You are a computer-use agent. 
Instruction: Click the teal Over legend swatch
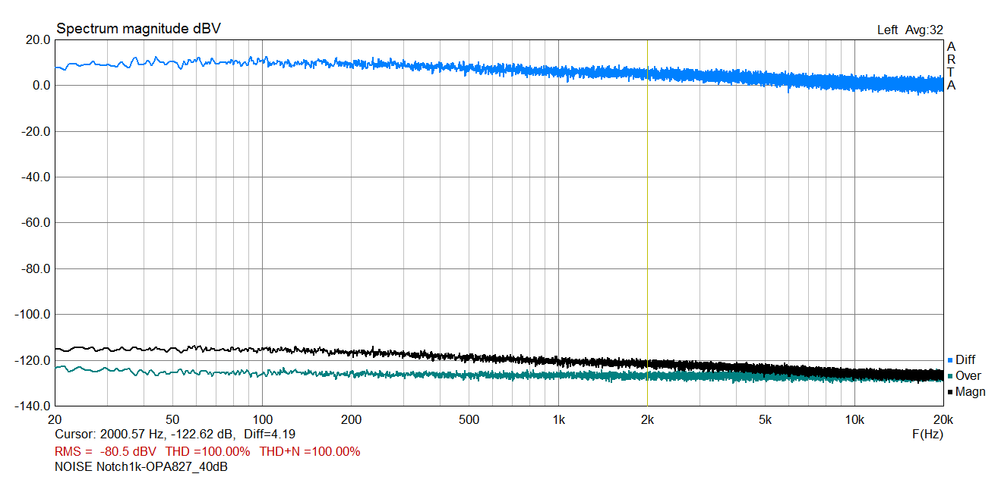(950, 376)
